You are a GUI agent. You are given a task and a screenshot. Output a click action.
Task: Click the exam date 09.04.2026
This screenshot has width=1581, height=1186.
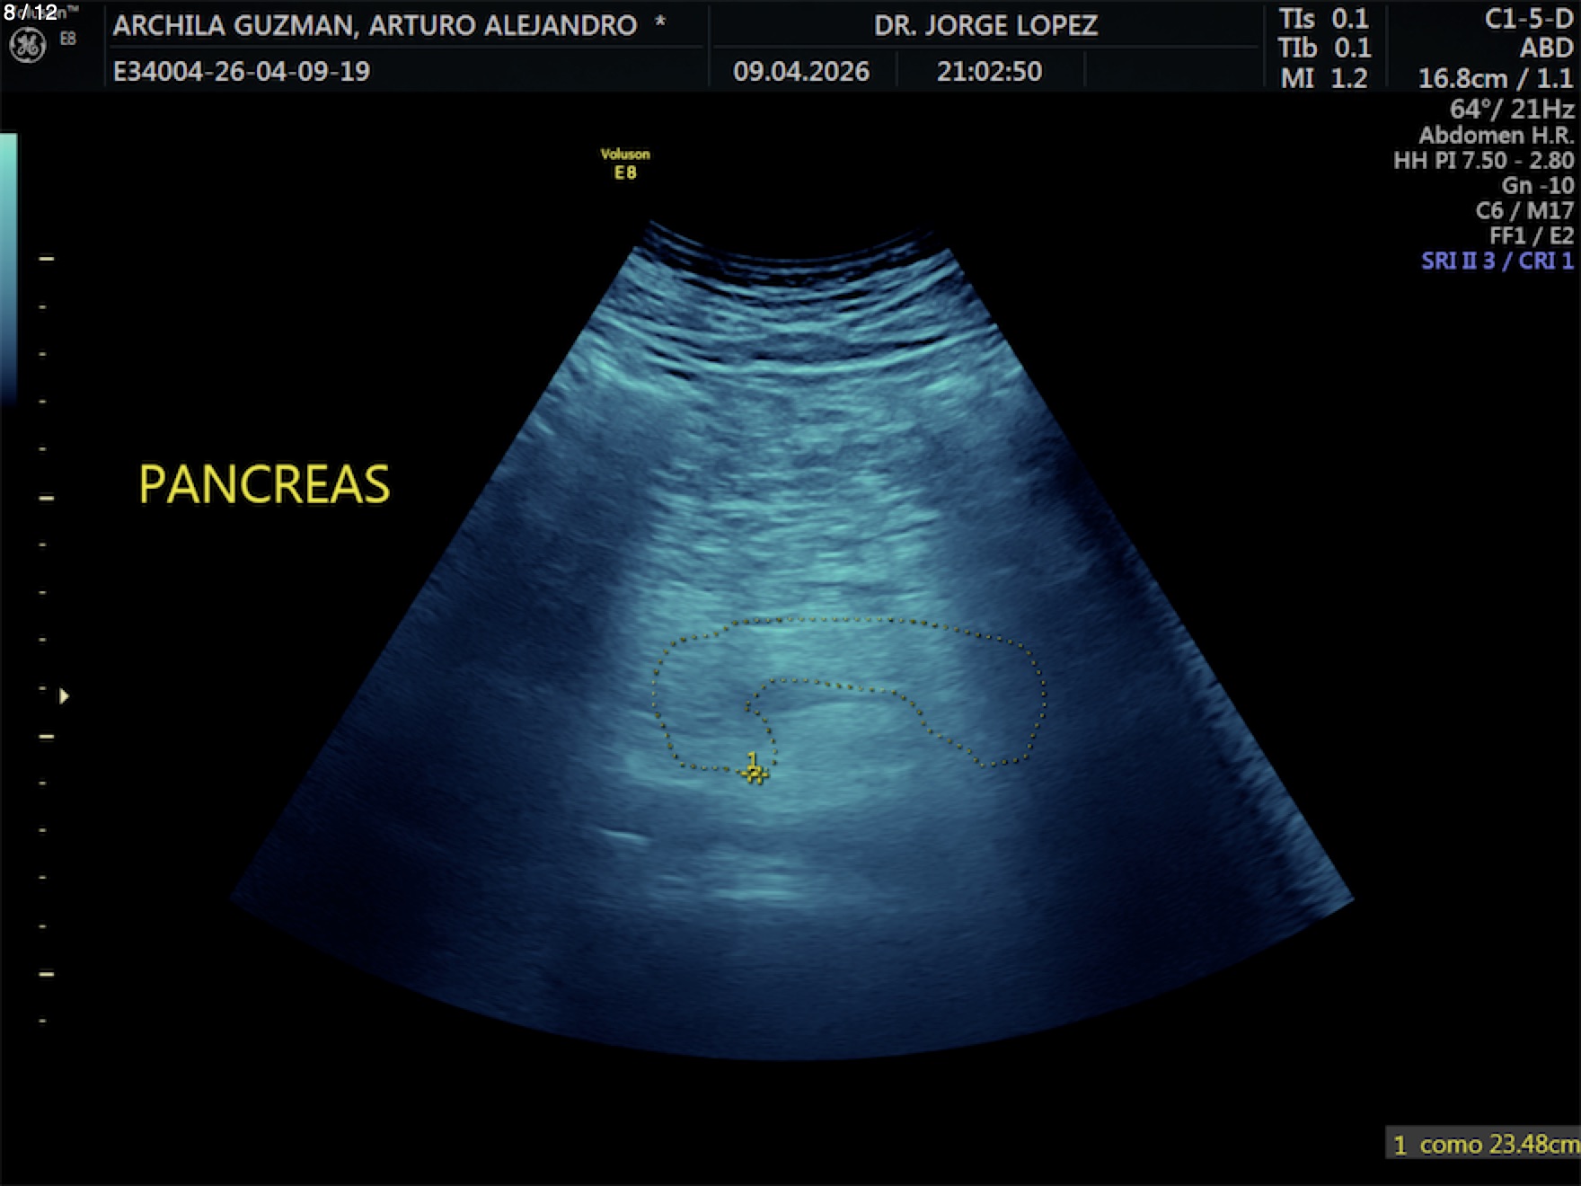(x=800, y=71)
